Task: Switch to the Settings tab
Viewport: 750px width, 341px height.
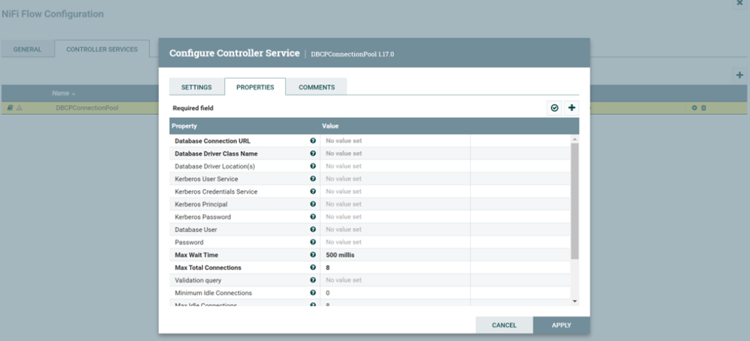Action: click(x=197, y=88)
